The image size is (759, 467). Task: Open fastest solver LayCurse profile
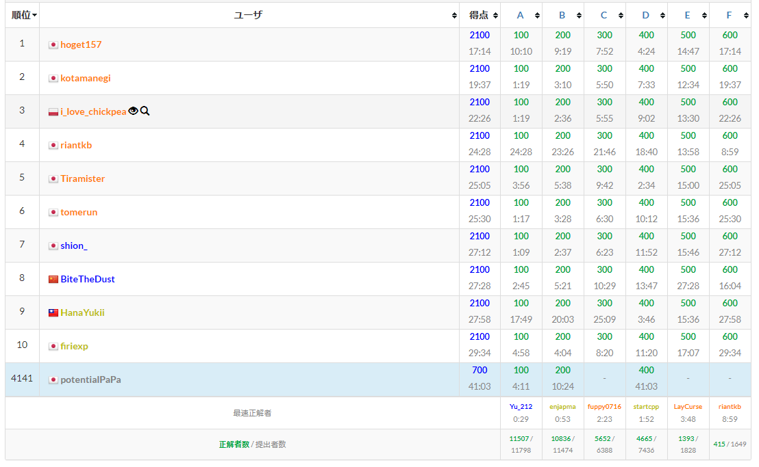(688, 407)
